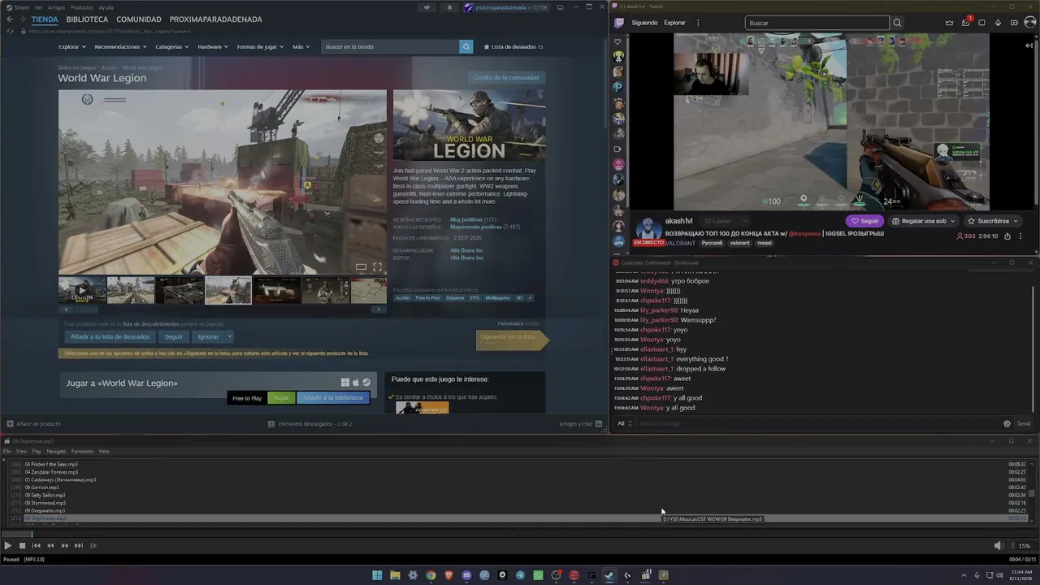
Task: Click Steam store search magnifier button
Action: point(466,46)
